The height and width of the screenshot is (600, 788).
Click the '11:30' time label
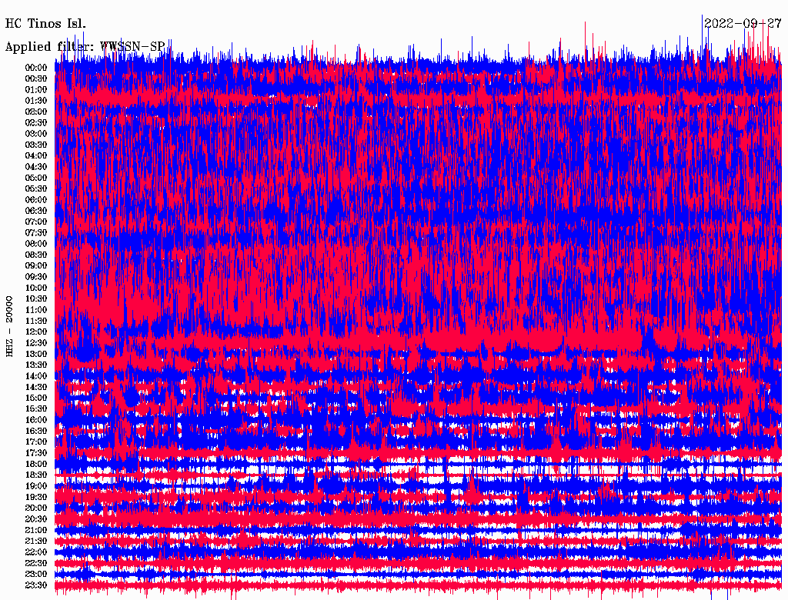(x=36, y=321)
